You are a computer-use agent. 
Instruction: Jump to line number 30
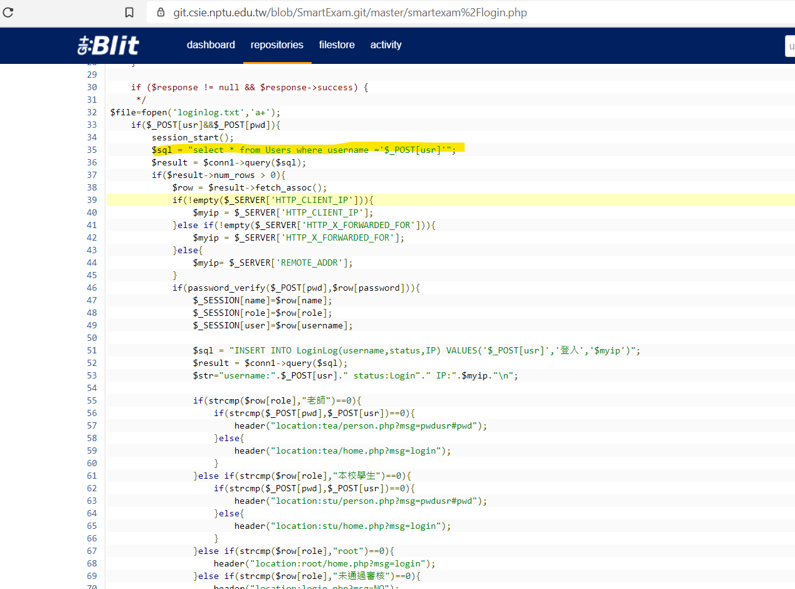92,87
